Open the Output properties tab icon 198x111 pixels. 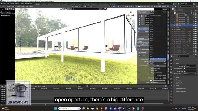pyautogui.click(x=171, y=67)
